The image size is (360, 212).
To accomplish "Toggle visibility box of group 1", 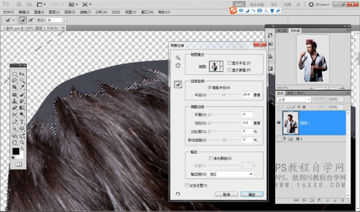I will pos(279,139).
